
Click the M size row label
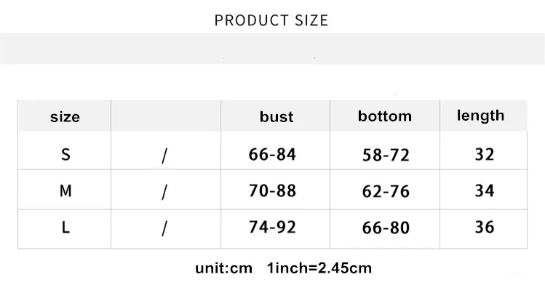[x=65, y=191]
